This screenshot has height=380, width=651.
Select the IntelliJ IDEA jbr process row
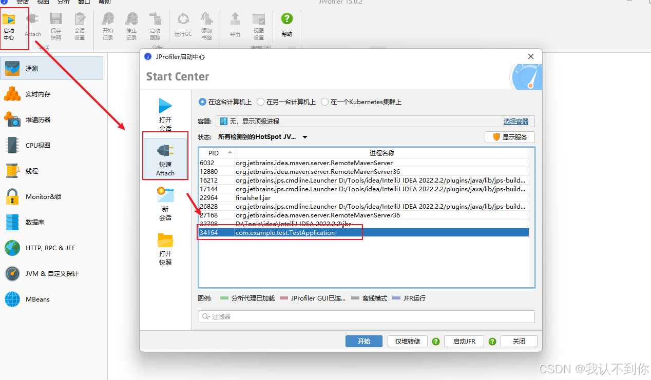pyautogui.click(x=364, y=224)
